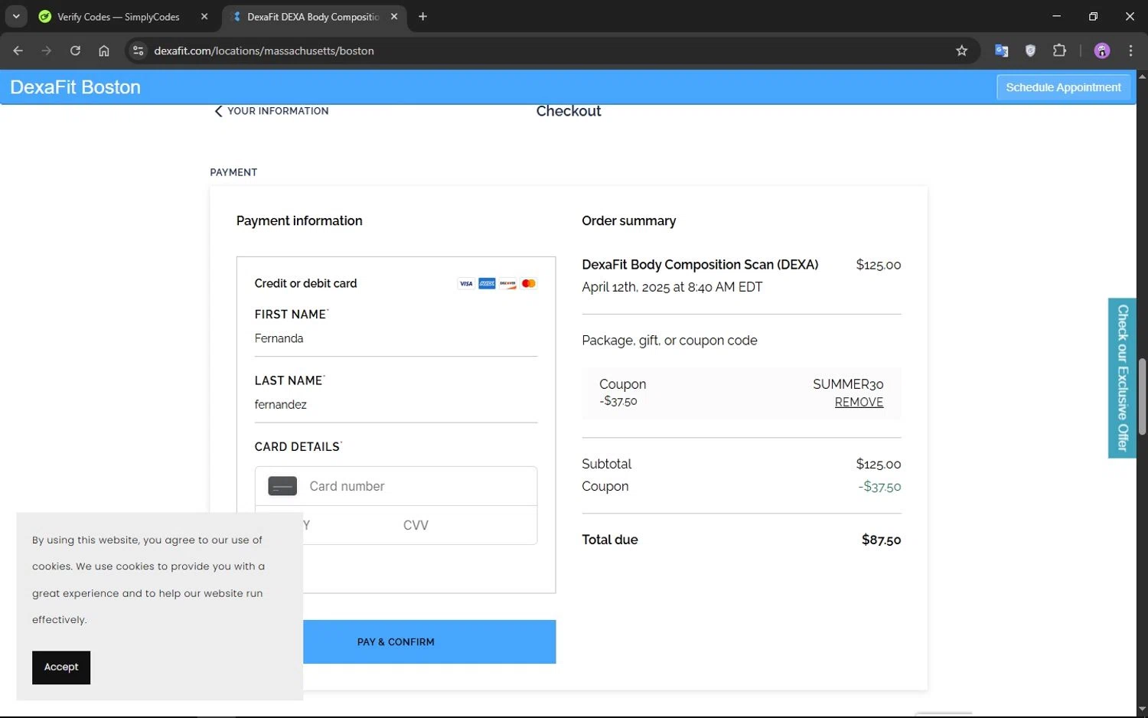The width and height of the screenshot is (1148, 718).
Task: Click the browser forward arrow
Action: pyautogui.click(x=47, y=51)
